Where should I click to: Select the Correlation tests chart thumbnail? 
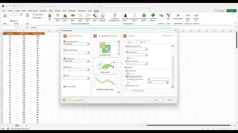click(105, 48)
